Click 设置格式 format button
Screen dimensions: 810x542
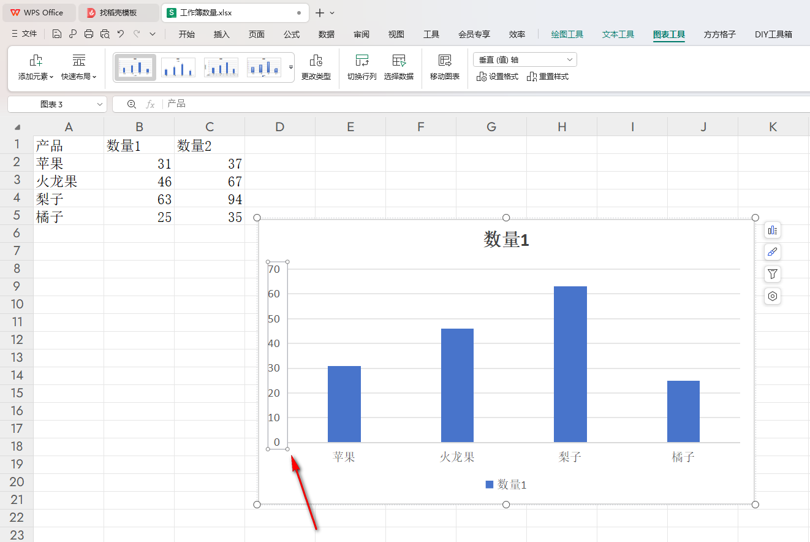498,77
